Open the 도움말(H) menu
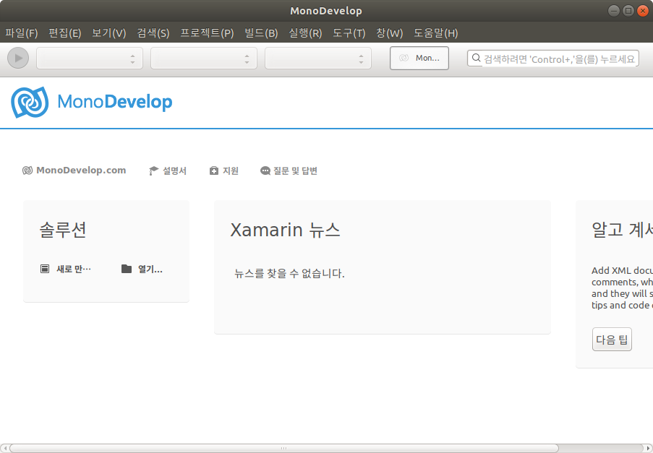This screenshot has height=453, width=653. (x=435, y=33)
